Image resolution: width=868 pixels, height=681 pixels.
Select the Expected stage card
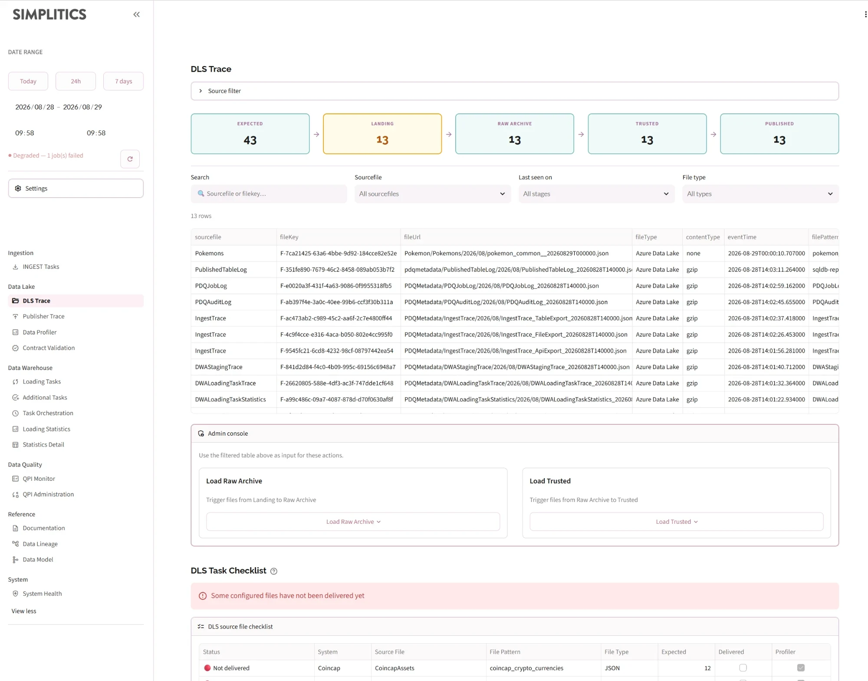click(x=250, y=134)
